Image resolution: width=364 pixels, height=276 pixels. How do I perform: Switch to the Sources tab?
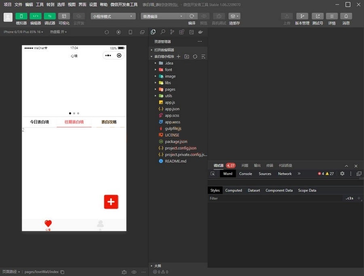pos(265,173)
